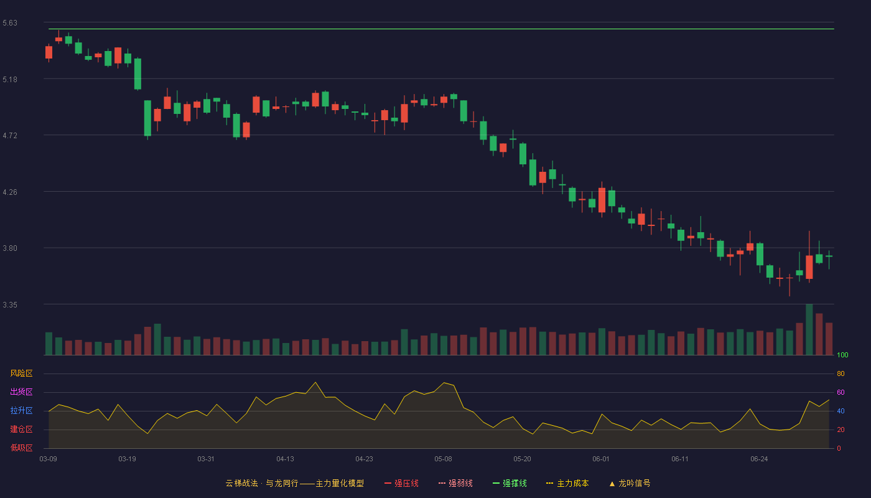871x498 pixels.
Task: Toggle the 强撑线 legend entry
Action: (510, 483)
